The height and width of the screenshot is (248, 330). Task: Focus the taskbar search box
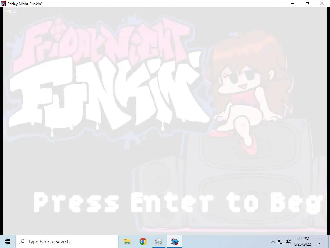(67, 242)
